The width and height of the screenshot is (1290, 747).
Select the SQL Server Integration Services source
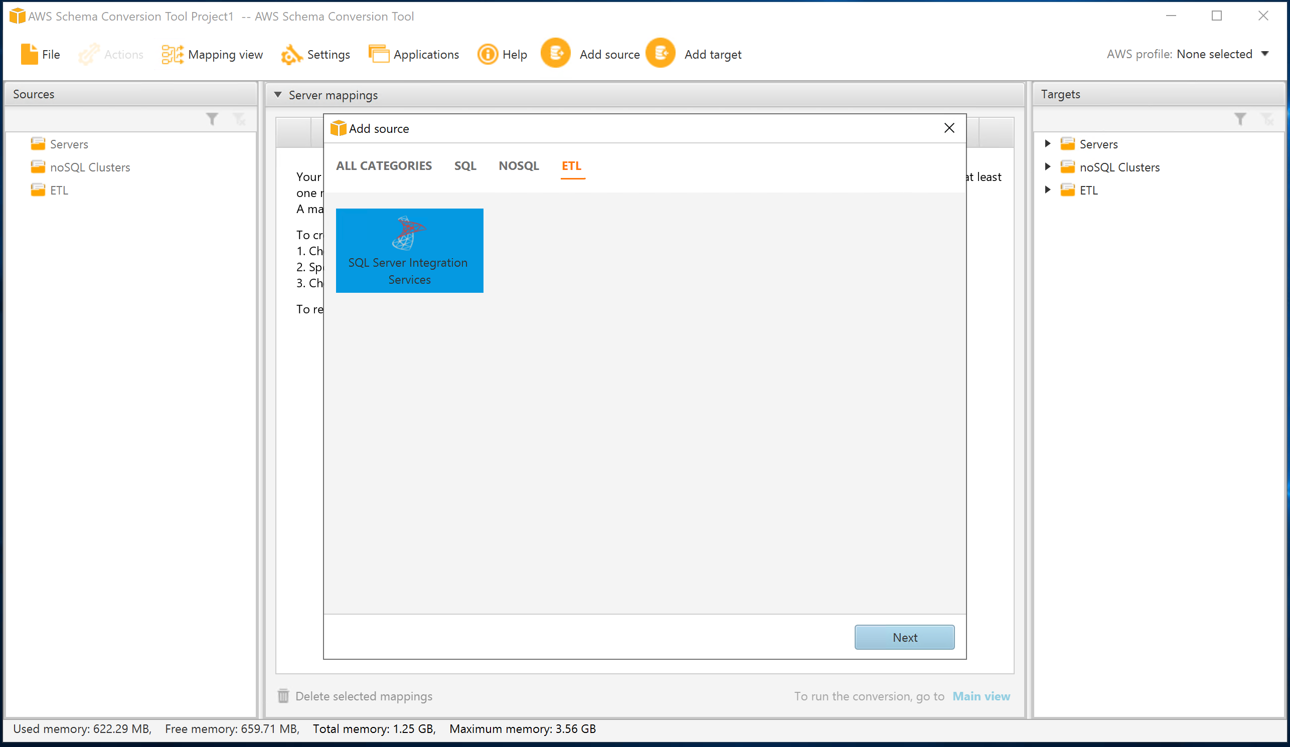pos(409,250)
